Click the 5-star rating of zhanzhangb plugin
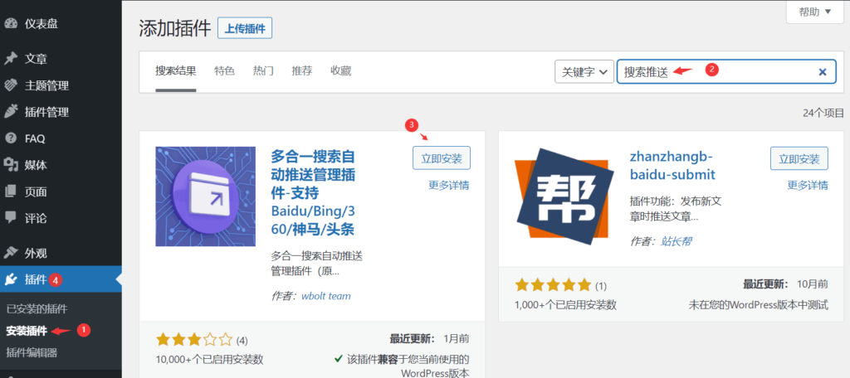 (552, 285)
